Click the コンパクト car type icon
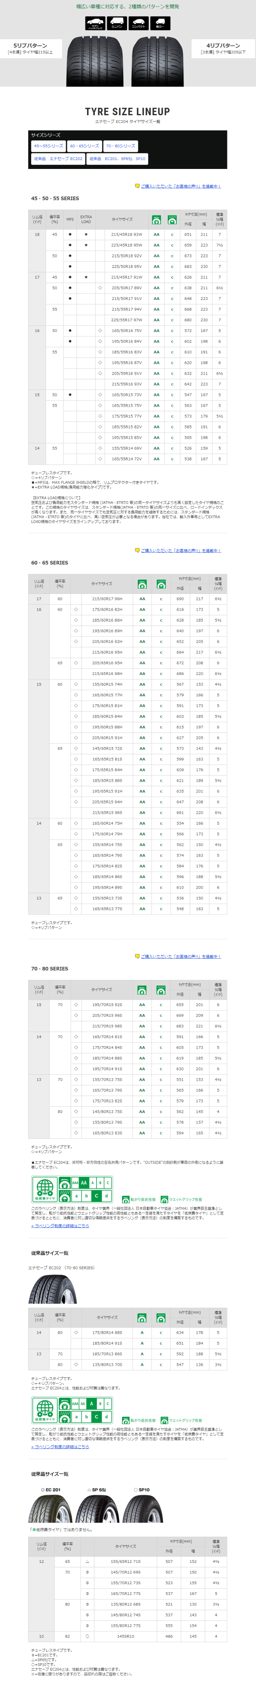Viewport: 256px width, 1684px height. point(138,23)
